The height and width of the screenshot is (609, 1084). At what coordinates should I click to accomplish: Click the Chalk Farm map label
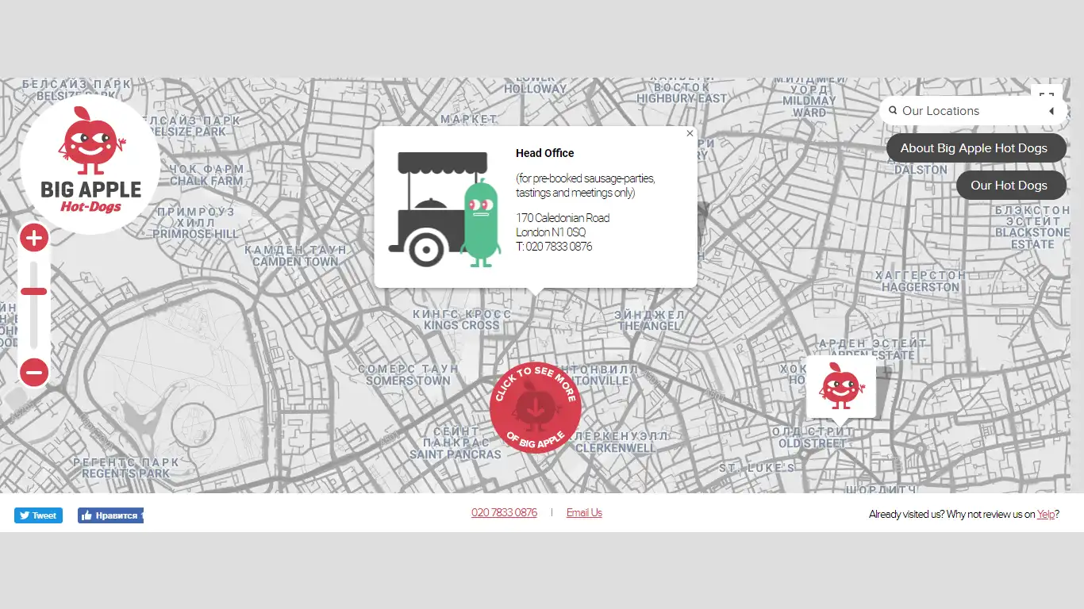pos(206,174)
